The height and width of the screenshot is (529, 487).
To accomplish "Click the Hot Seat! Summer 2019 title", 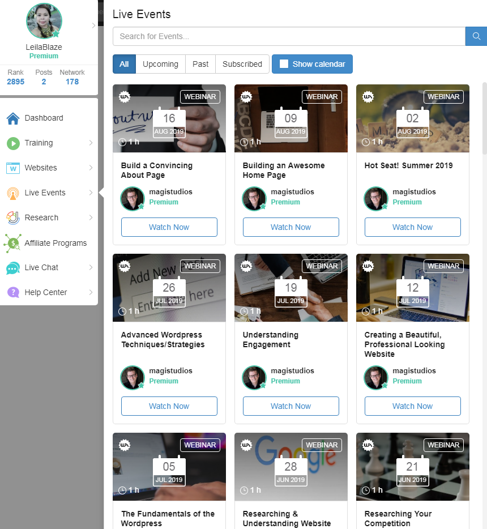I will [408, 165].
